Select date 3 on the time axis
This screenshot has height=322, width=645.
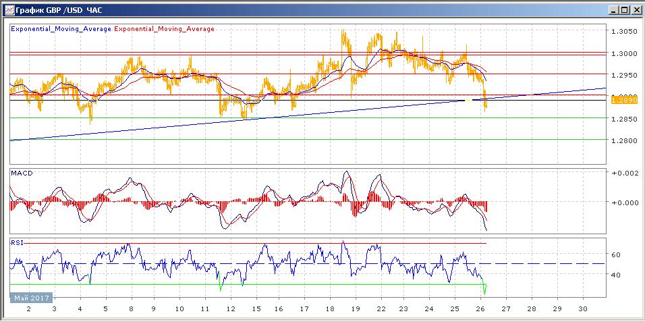click(x=54, y=308)
